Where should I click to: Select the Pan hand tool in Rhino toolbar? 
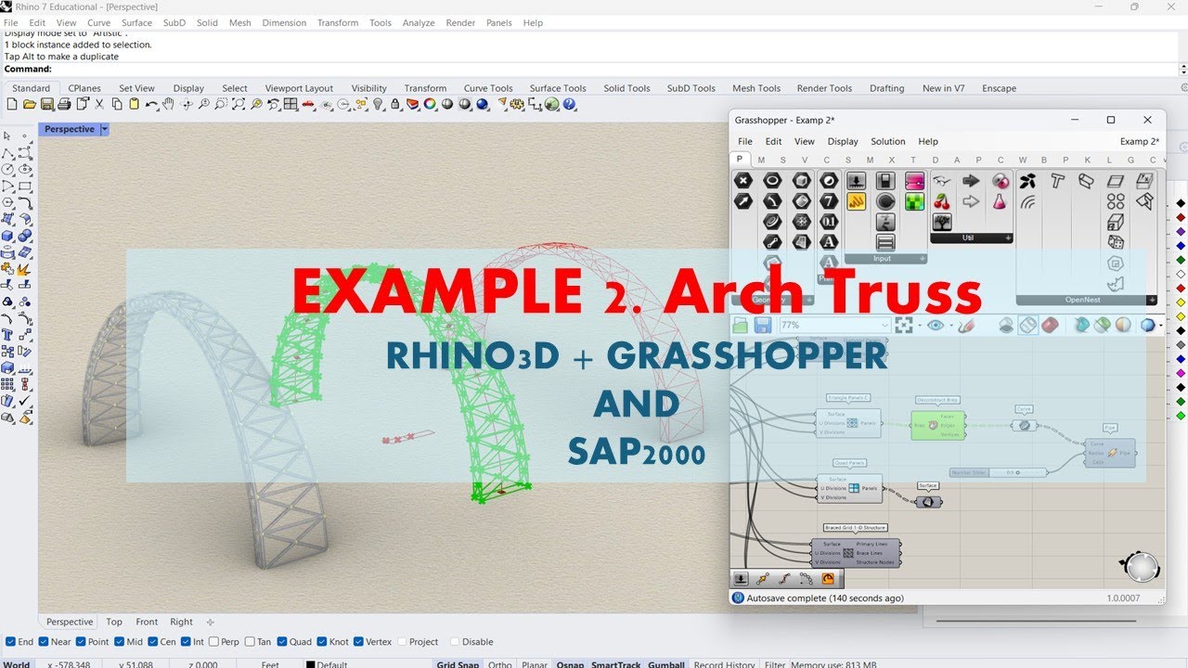pyautogui.click(x=168, y=105)
